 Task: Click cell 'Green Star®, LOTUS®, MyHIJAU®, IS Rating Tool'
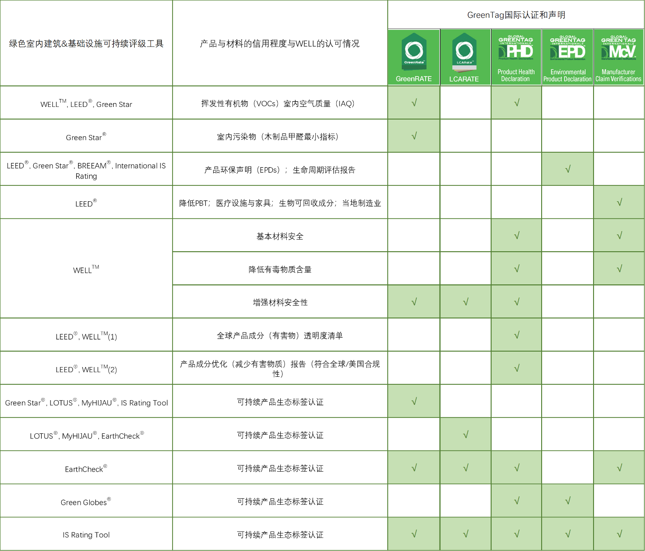coord(87,402)
